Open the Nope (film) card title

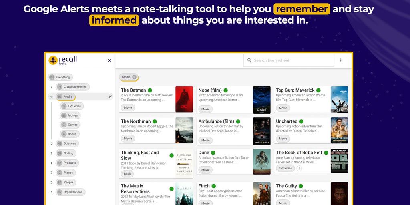[x=210, y=90]
